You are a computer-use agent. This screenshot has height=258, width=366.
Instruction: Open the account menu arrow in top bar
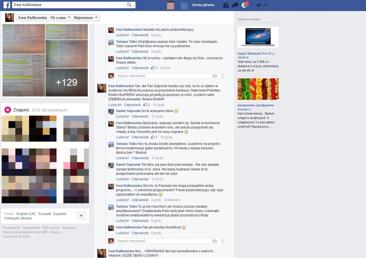[266, 5]
